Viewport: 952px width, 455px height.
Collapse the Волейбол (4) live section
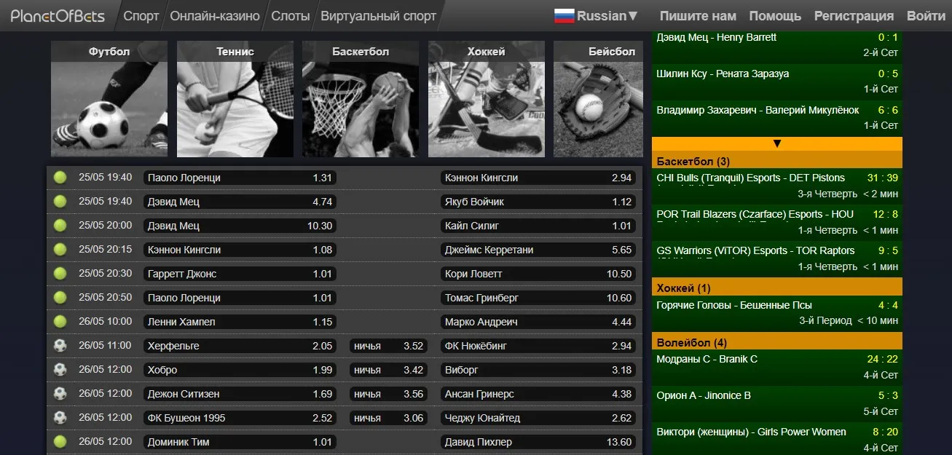coord(776,342)
